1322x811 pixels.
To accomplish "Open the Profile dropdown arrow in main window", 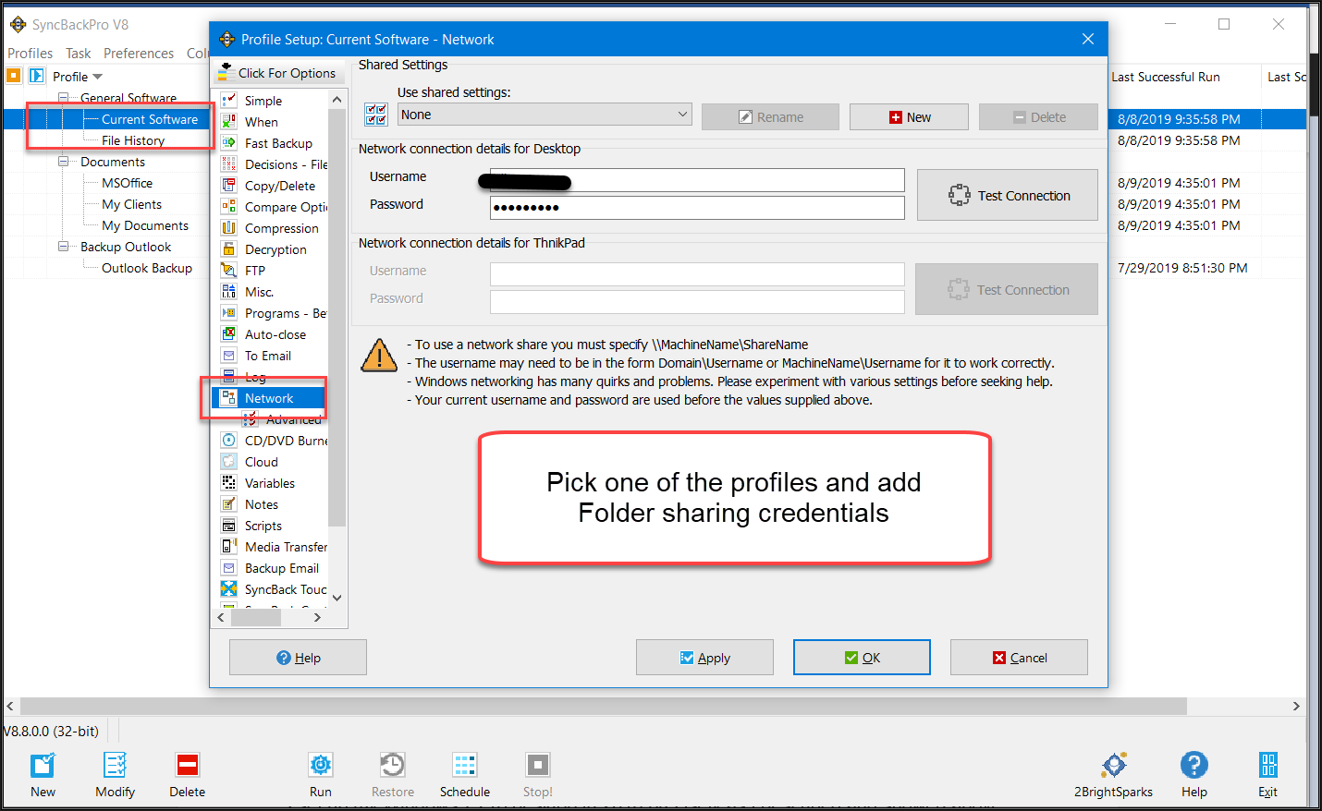I will (x=98, y=77).
